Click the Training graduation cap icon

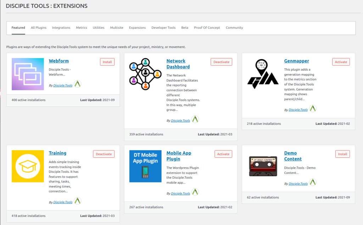tap(28, 166)
